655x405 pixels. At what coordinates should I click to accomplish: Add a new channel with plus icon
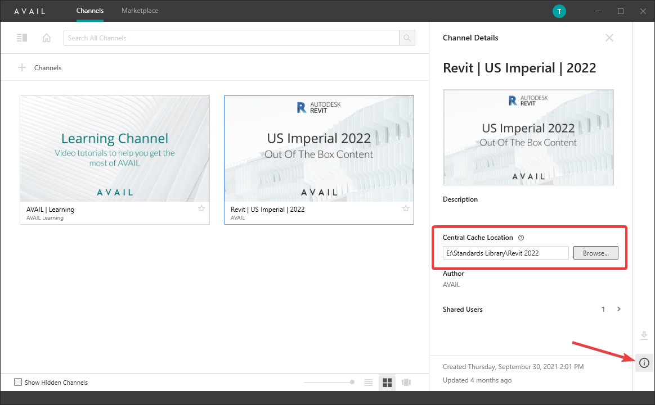(22, 67)
